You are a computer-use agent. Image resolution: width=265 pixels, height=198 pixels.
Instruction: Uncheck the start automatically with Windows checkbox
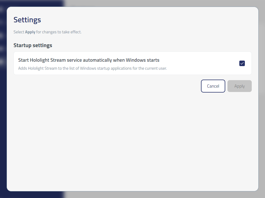click(242, 63)
